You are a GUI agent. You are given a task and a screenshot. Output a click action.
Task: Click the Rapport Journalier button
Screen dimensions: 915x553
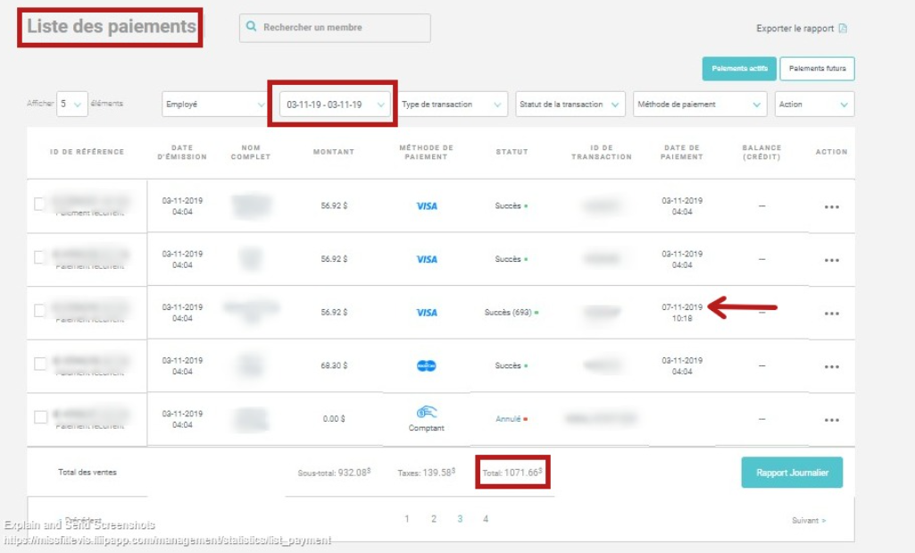[792, 473]
